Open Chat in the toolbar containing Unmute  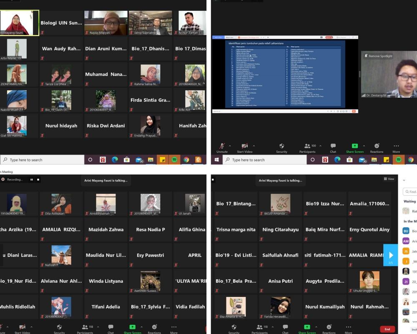coord(333,147)
